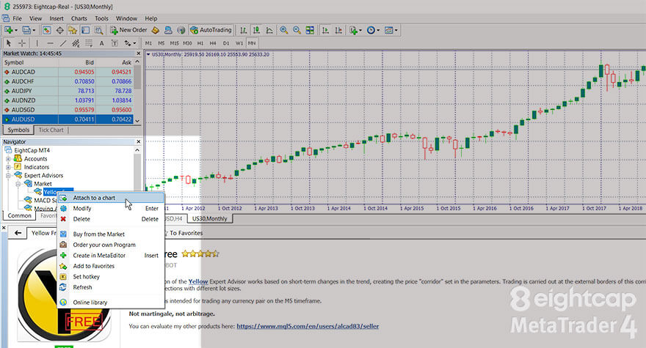Screen dimensions: 646x348
Task: Switch to M5 timeframe
Action: pos(161,42)
